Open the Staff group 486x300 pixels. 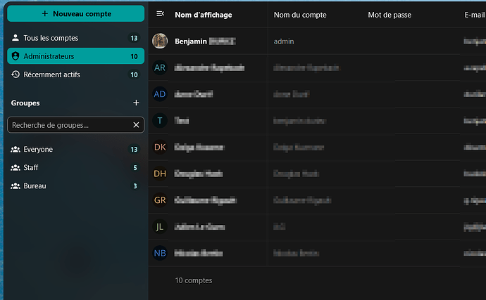pos(75,168)
